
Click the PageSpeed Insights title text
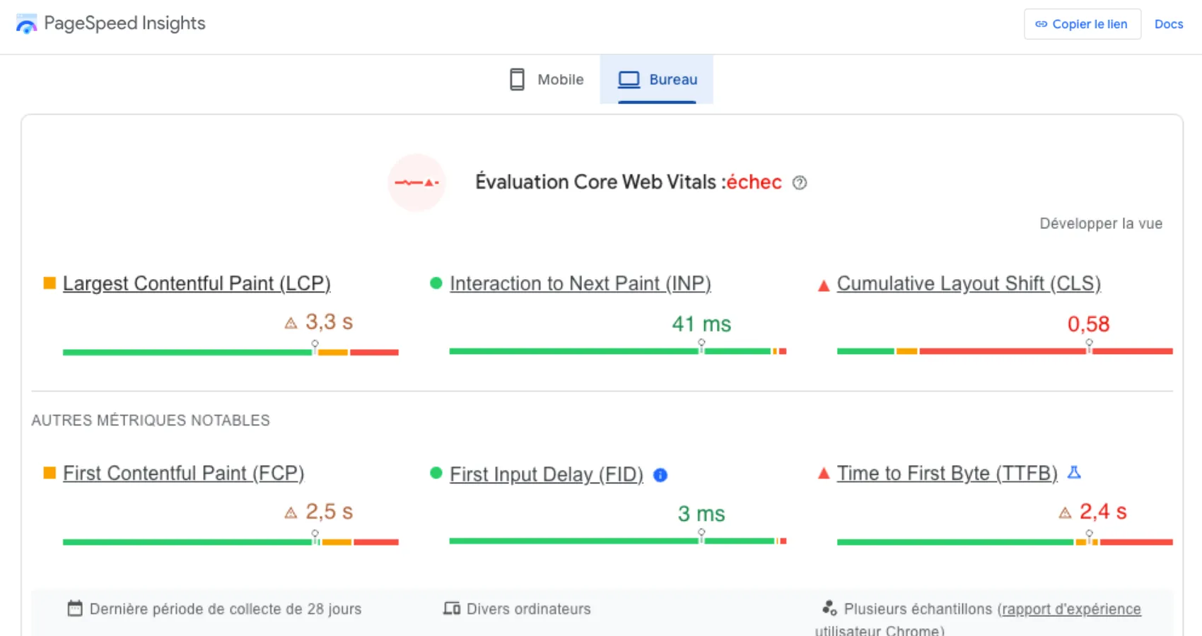pos(124,23)
